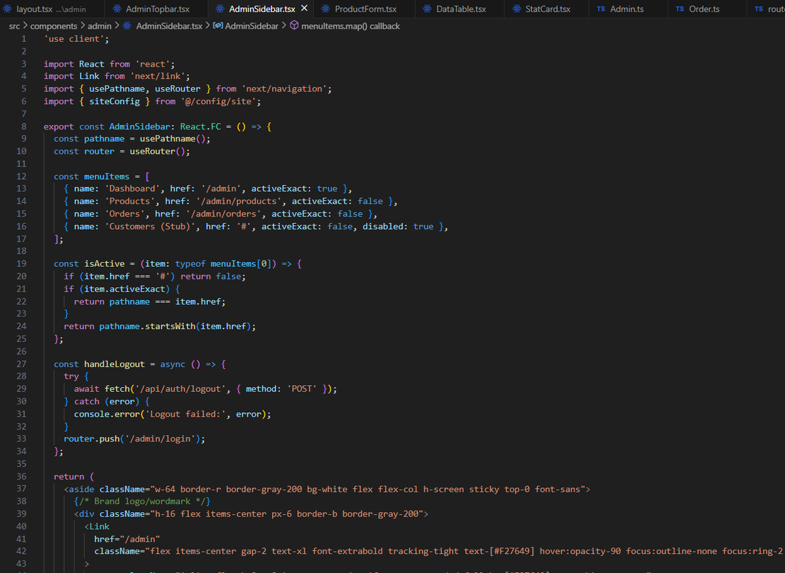Click 'Customers (Stub)' string
The image size is (785, 573).
(150, 226)
